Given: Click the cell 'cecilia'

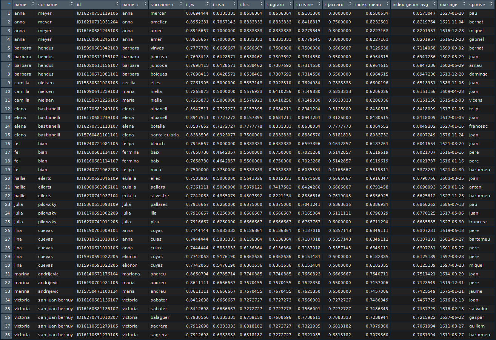Looking at the screenshot, I should point(129,83).
